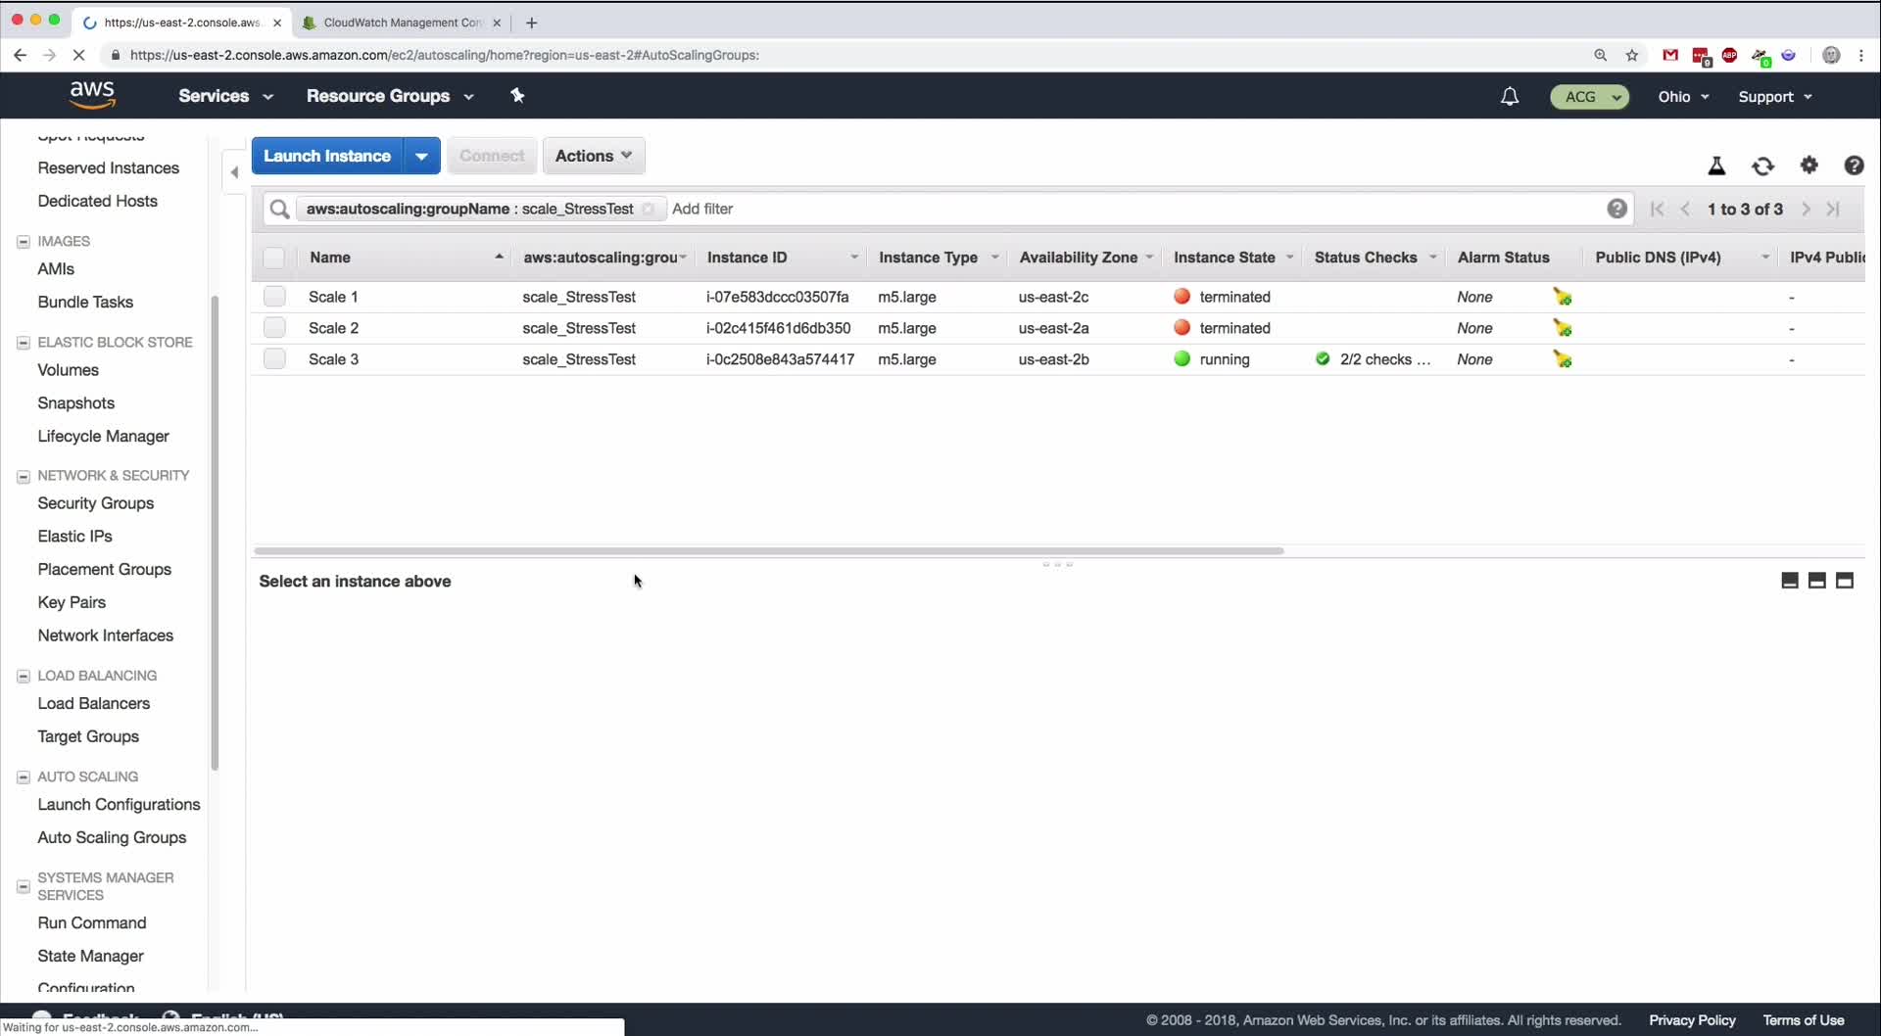Minimize the details pane layout
This screenshot has height=1036, width=1881.
pos(1790,581)
